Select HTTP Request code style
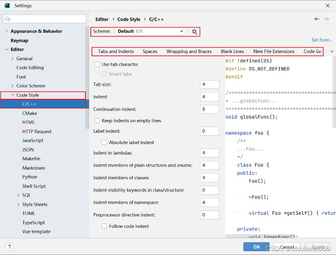Image resolution: width=336 pixels, height=255 pixels. tap(37, 132)
